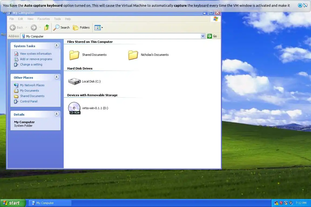The height and width of the screenshot is (207, 311).
Task: Click the My Computer icon in address bar
Action: coord(23,36)
